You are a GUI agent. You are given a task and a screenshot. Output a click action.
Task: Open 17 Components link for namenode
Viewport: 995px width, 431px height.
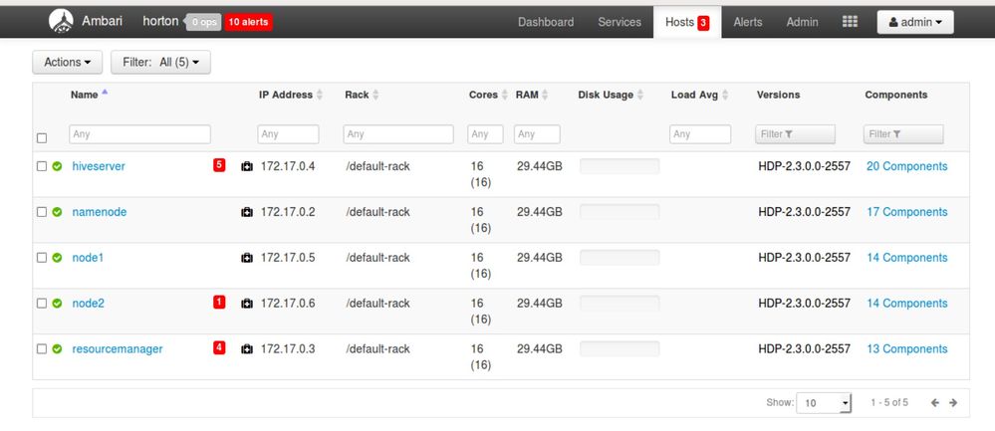coord(906,212)
